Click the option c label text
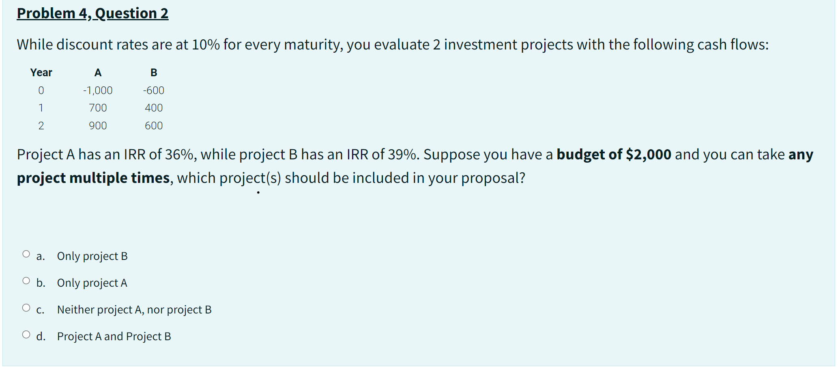 (40, 309)
